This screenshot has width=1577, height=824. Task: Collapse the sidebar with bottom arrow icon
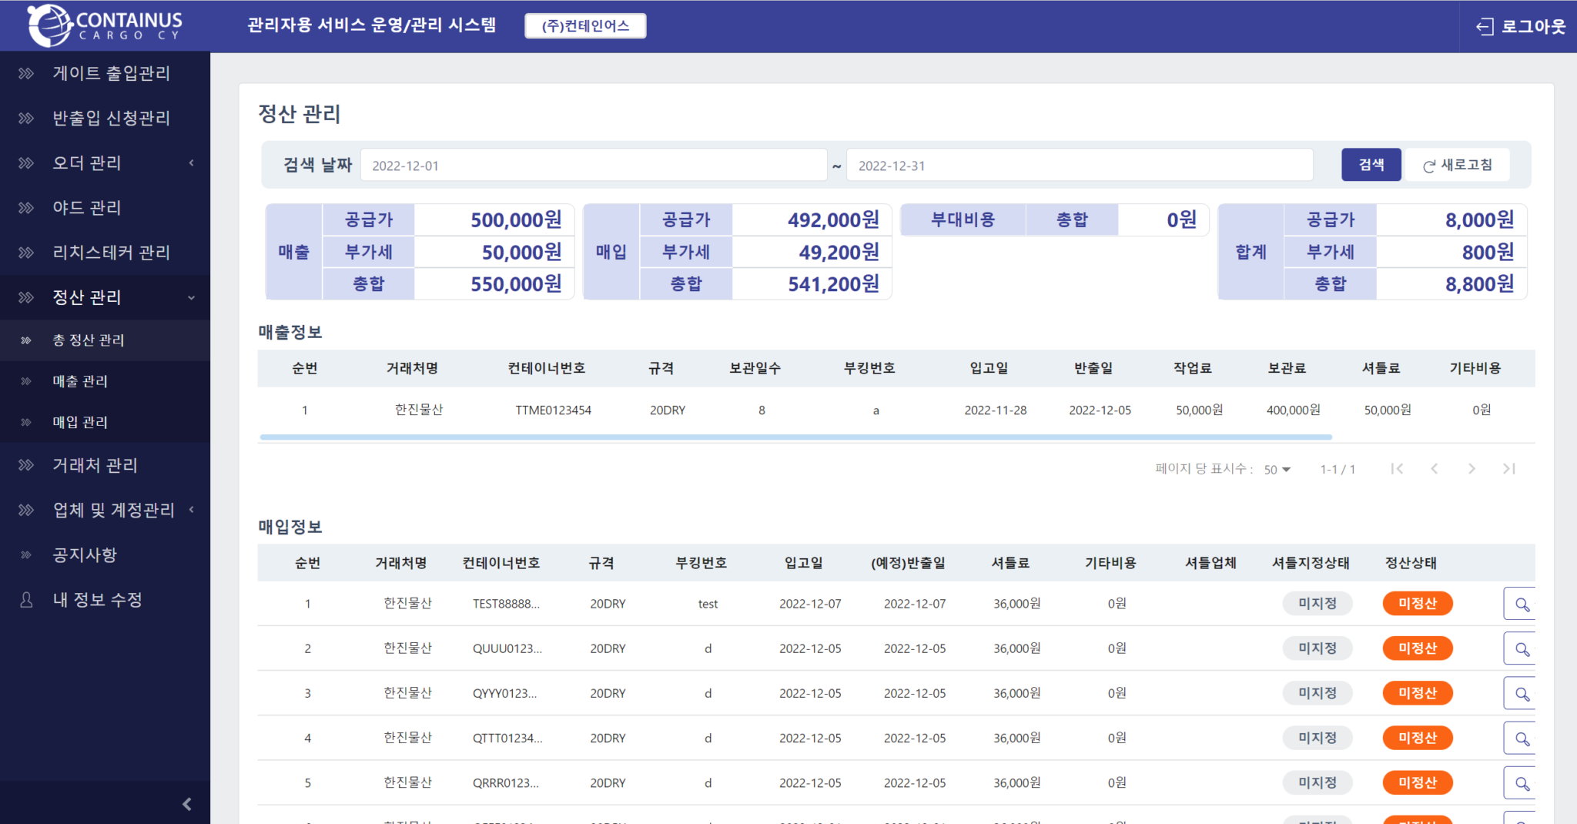coord(186,804)
